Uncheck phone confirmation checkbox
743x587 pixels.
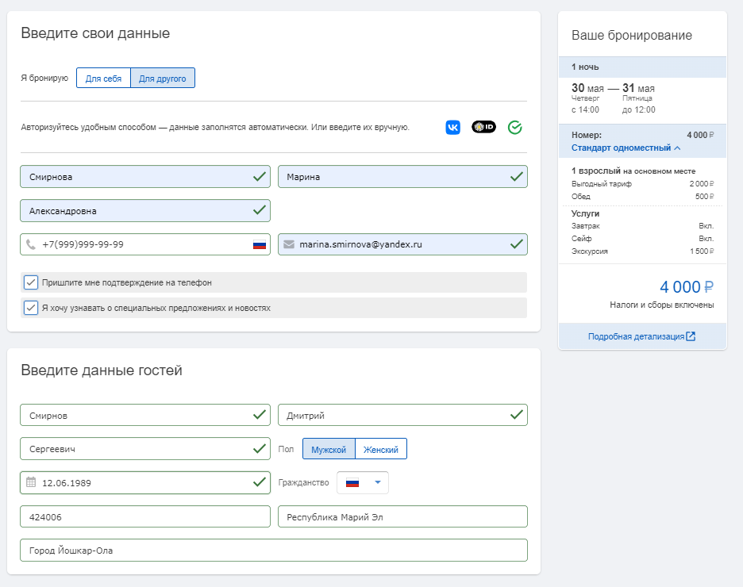tap(31, 282)
